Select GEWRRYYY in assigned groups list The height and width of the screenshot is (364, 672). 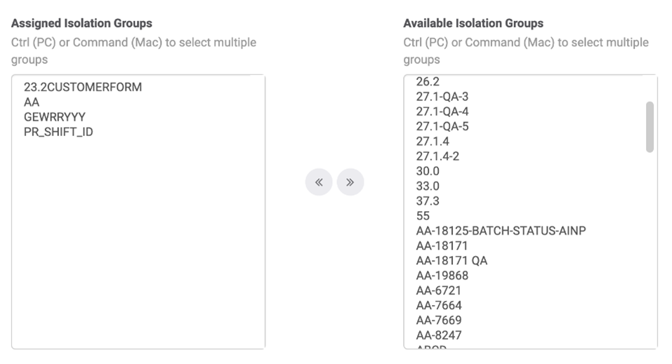tap(55, 117)
